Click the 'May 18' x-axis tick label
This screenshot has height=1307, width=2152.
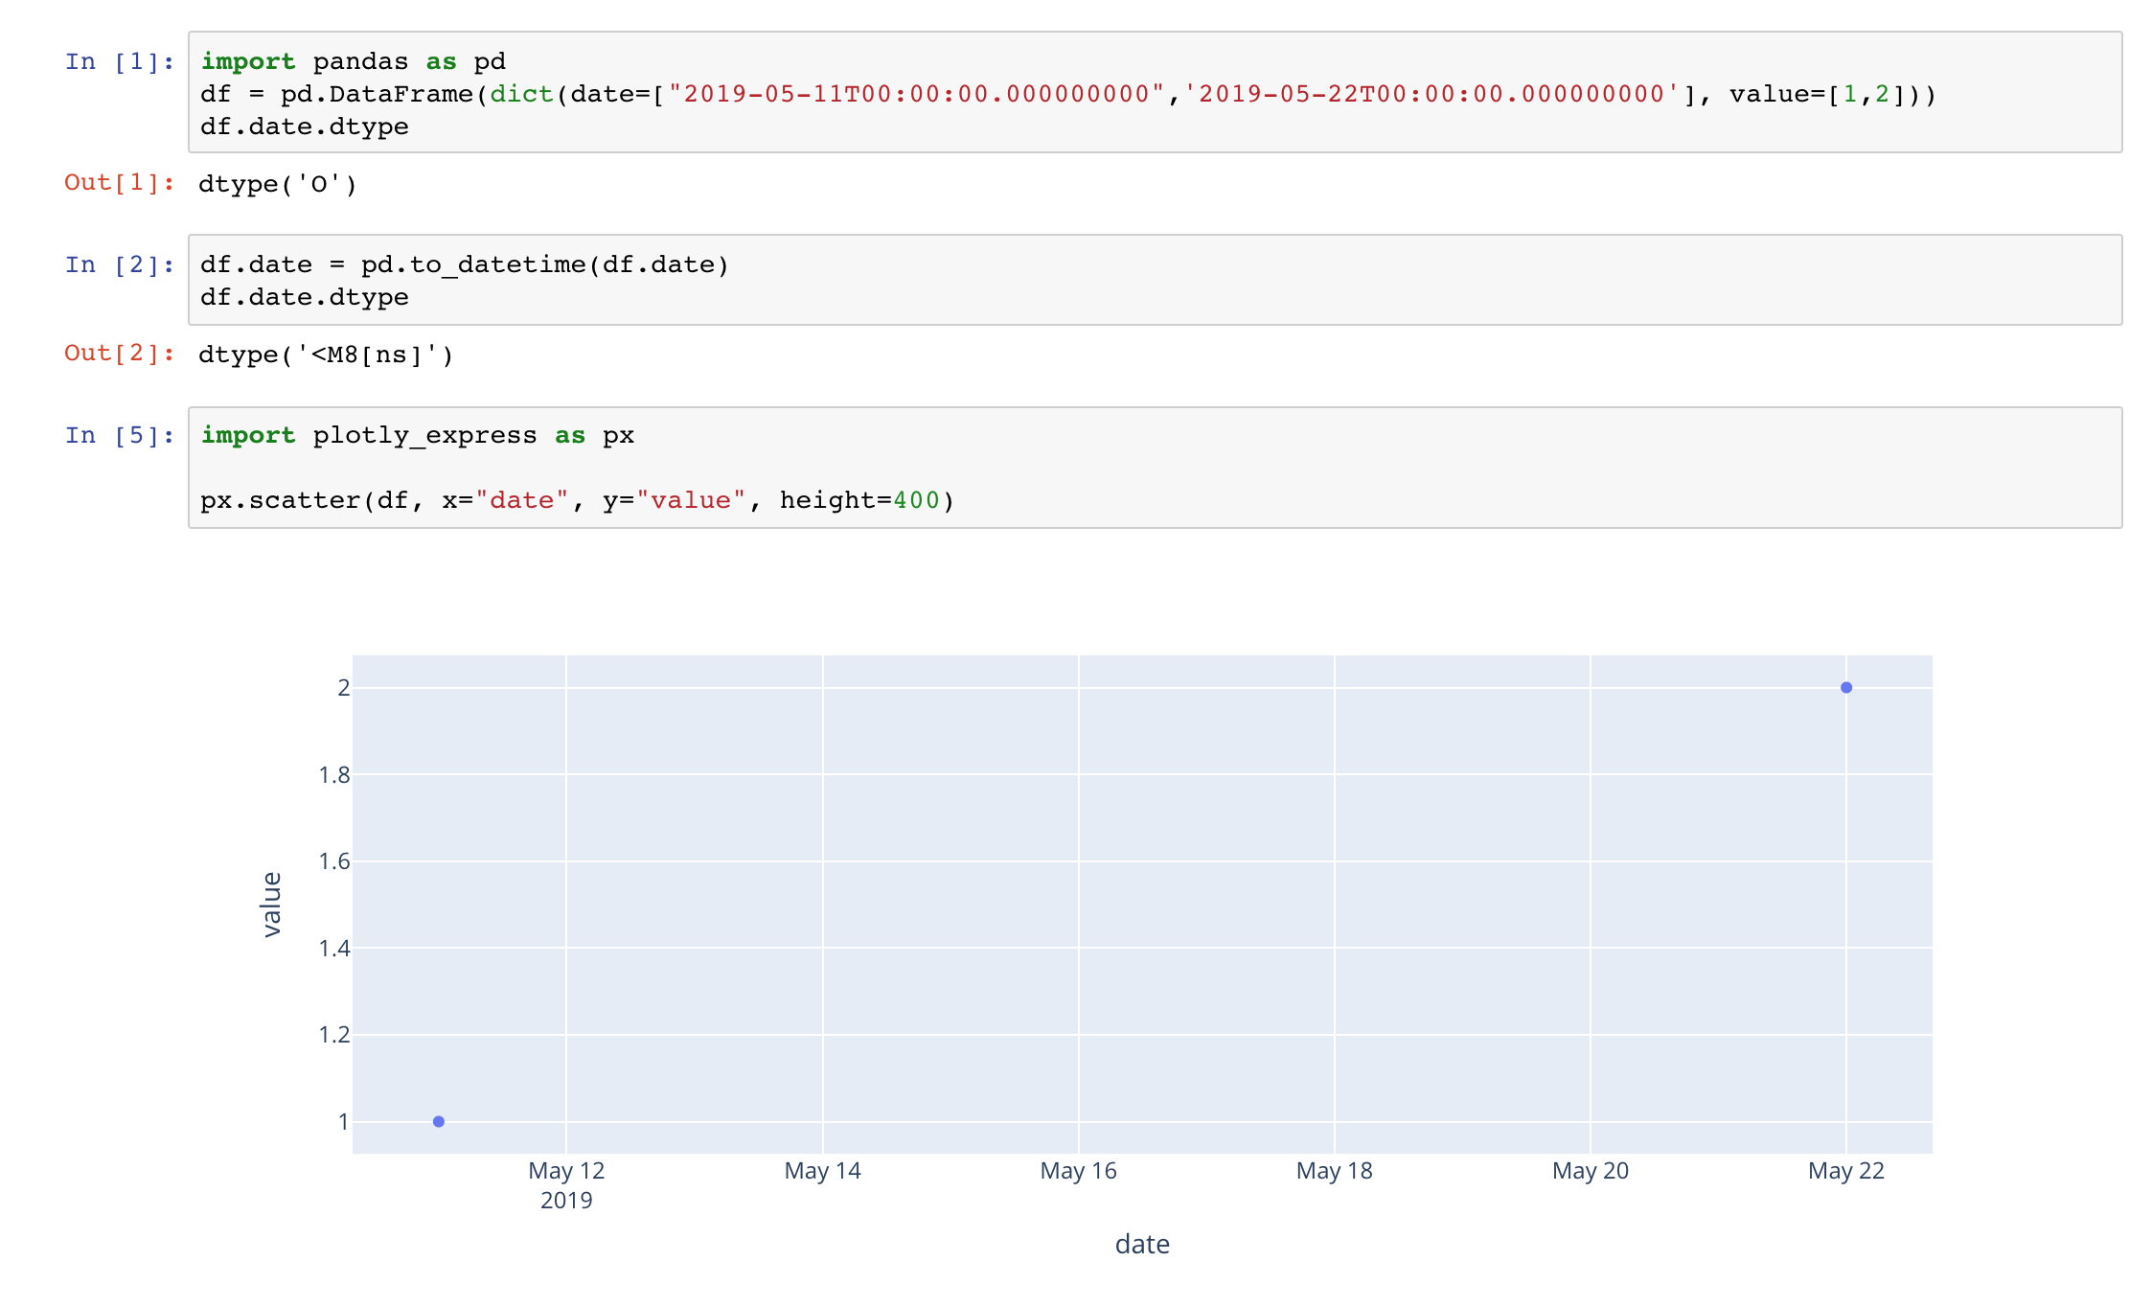(1334, 1171)
